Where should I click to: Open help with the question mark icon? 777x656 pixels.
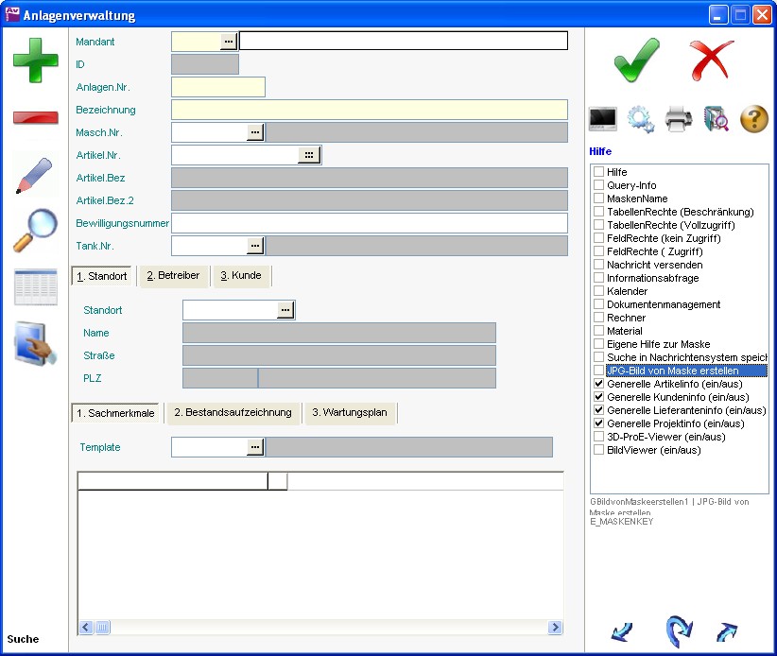click(x=753, y=119)
